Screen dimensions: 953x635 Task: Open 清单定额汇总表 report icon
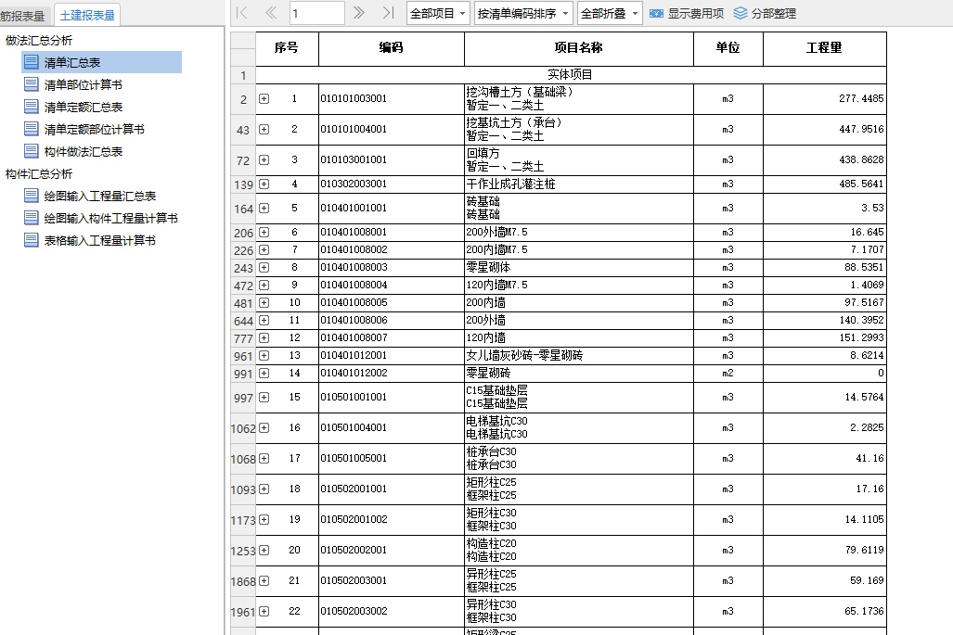(31, 107)
